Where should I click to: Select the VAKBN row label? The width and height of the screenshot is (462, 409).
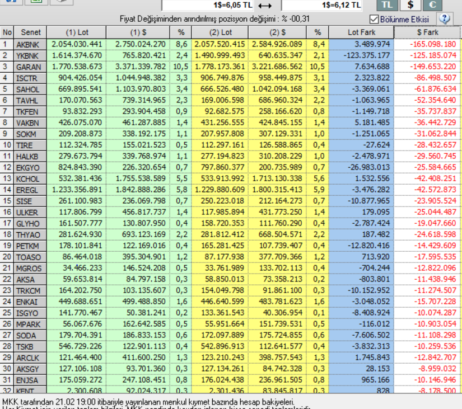30,123
